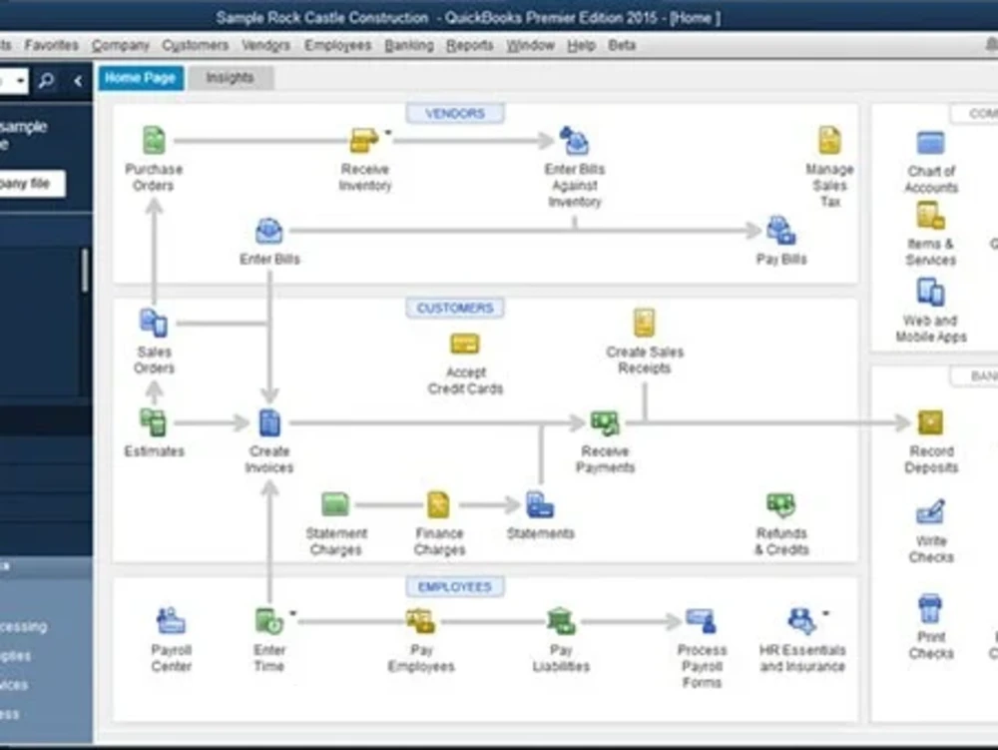The width and height of the screenshot is (998, 750).
Task: Open the Employees menu
Action: [x=337, y=45]
